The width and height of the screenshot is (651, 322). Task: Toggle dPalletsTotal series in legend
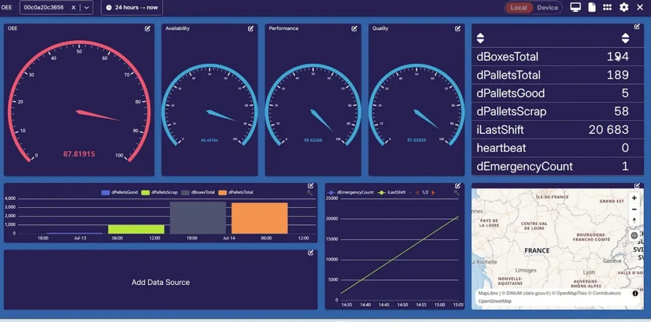(236, 192)
